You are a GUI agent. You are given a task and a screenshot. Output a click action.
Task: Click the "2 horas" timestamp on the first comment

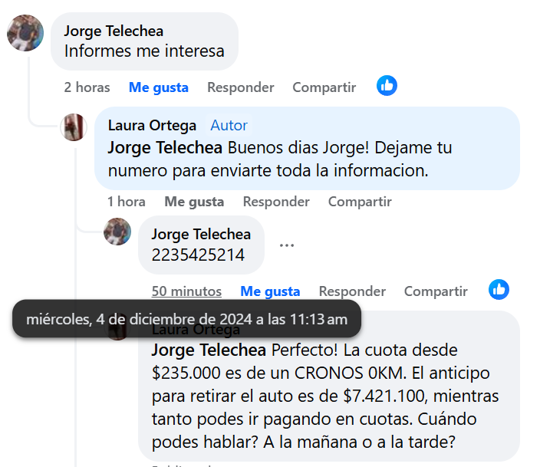[87, 87]
